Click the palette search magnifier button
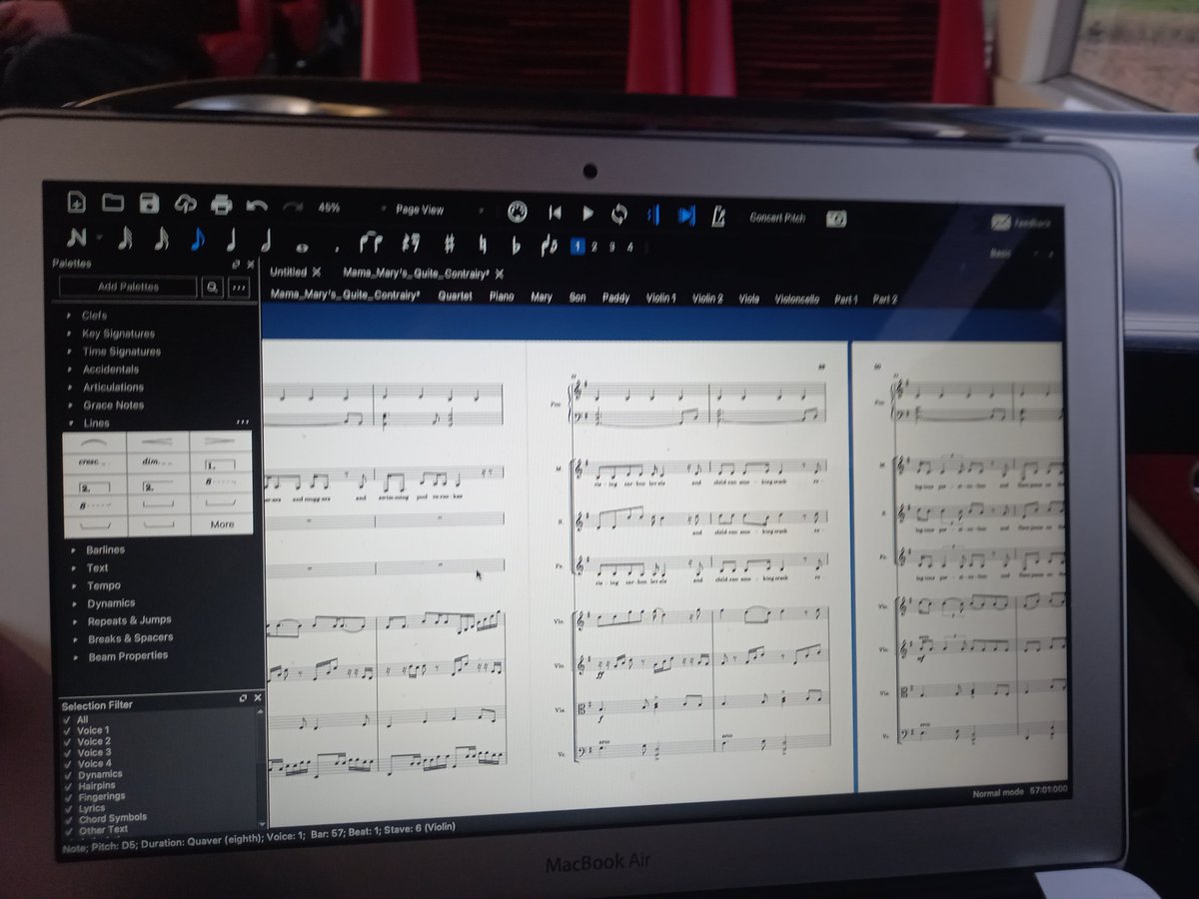 [213, 288]
